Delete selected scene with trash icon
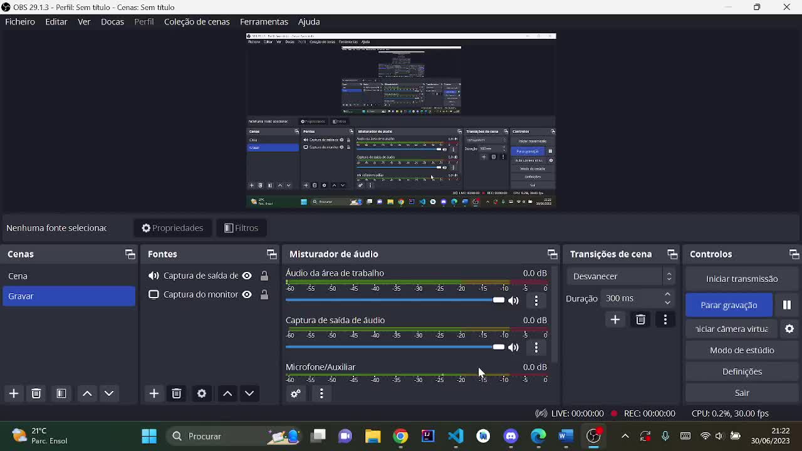This screenshot has height=451, width=802. (x=36, y=393)
